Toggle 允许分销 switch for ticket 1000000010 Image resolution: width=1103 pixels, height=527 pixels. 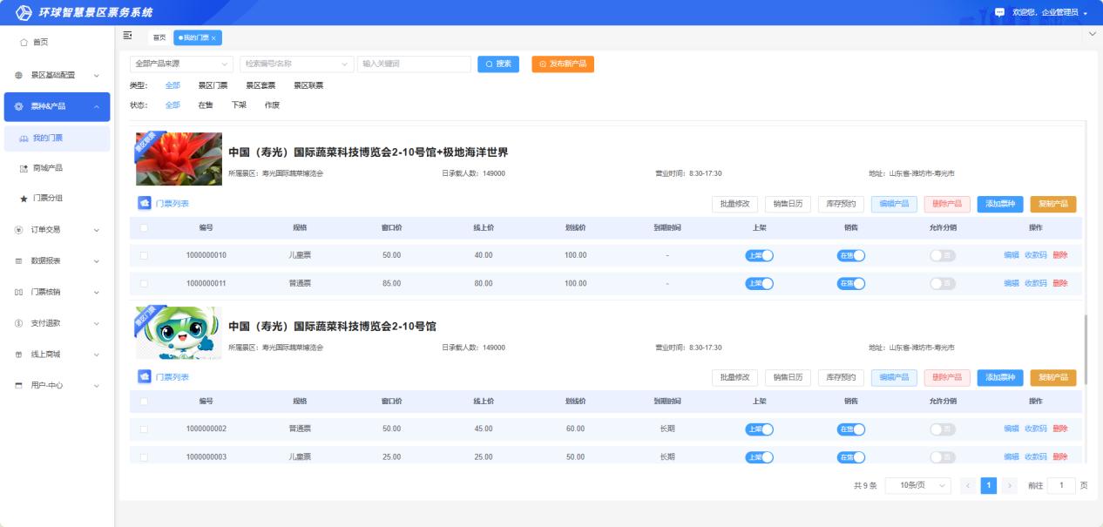tap(942, 255)
